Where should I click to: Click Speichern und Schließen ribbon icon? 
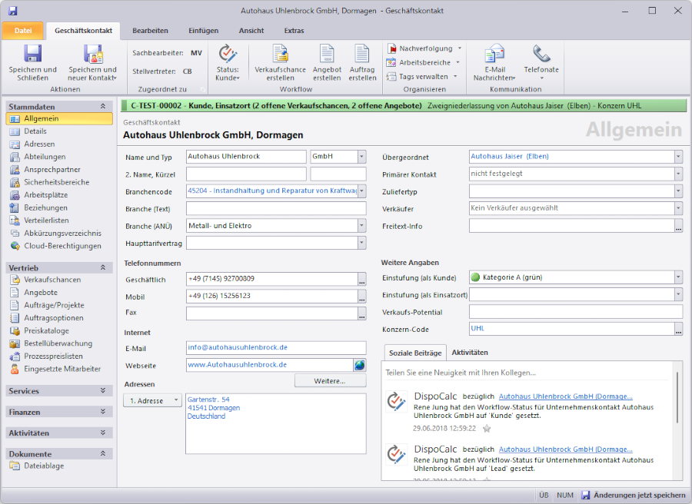tap(32, 54)
